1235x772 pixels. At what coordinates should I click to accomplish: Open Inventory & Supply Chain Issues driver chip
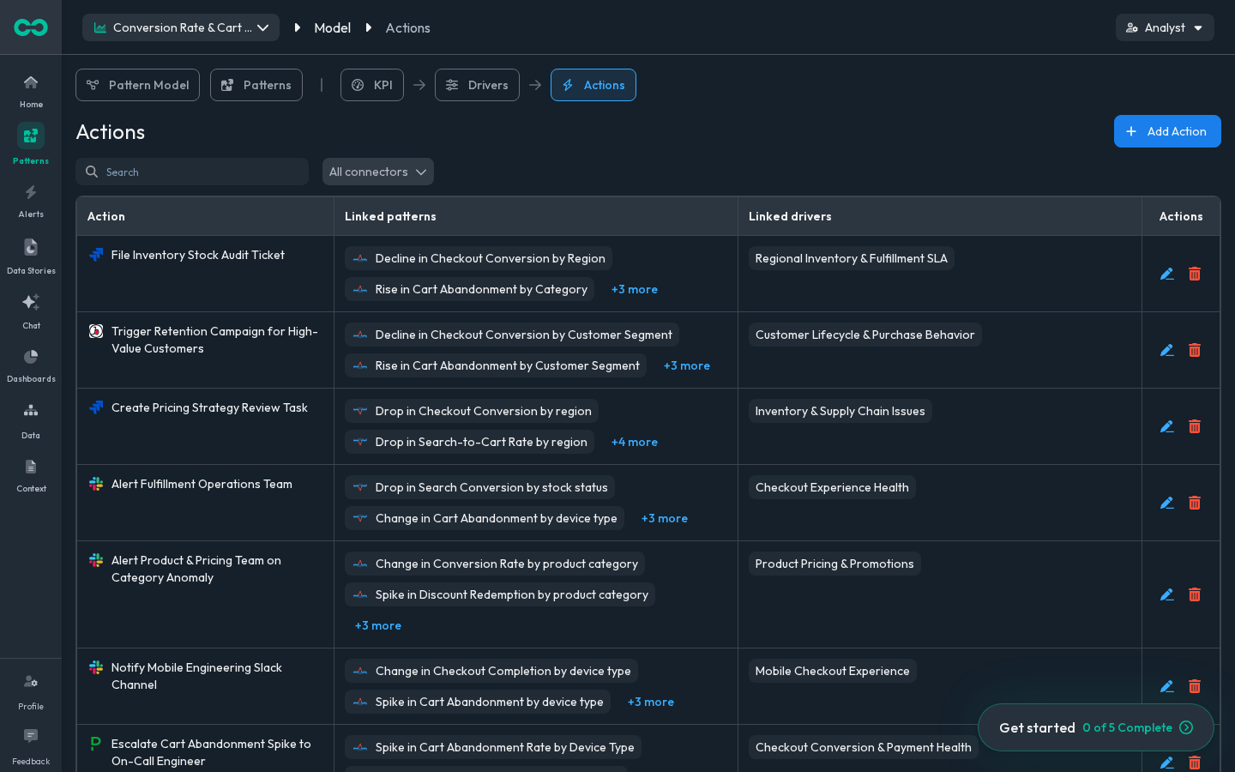point(840,411)
